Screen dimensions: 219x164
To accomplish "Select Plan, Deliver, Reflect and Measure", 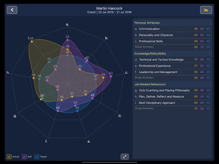I will [172, 97].
